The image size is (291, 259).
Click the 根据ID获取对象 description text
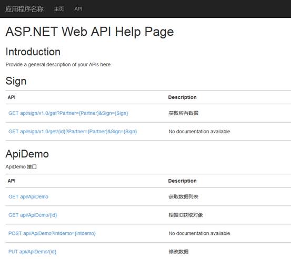coord(186,215)
